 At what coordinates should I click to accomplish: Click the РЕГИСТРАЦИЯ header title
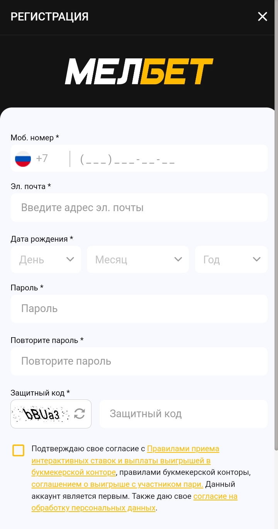49,17
